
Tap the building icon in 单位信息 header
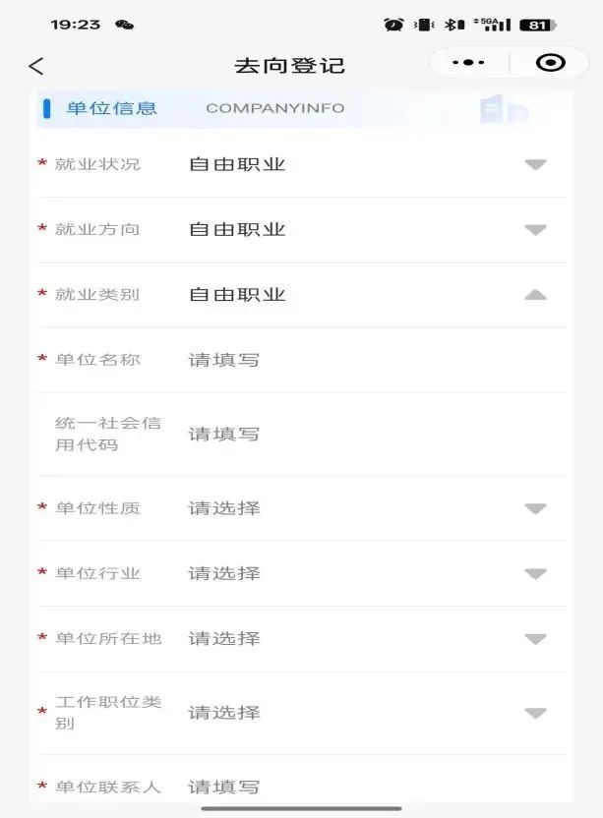point(504,108)
